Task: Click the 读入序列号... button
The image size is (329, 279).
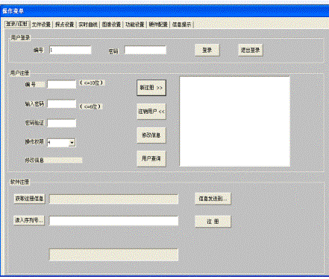Action: (x=29, y=220)
